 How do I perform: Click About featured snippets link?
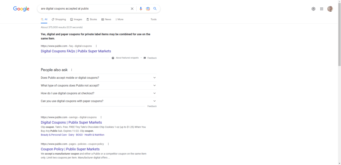(x=127, y=58)
